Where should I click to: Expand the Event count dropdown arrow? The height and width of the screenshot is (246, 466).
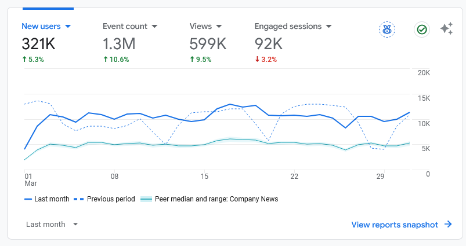click(154, 27)
